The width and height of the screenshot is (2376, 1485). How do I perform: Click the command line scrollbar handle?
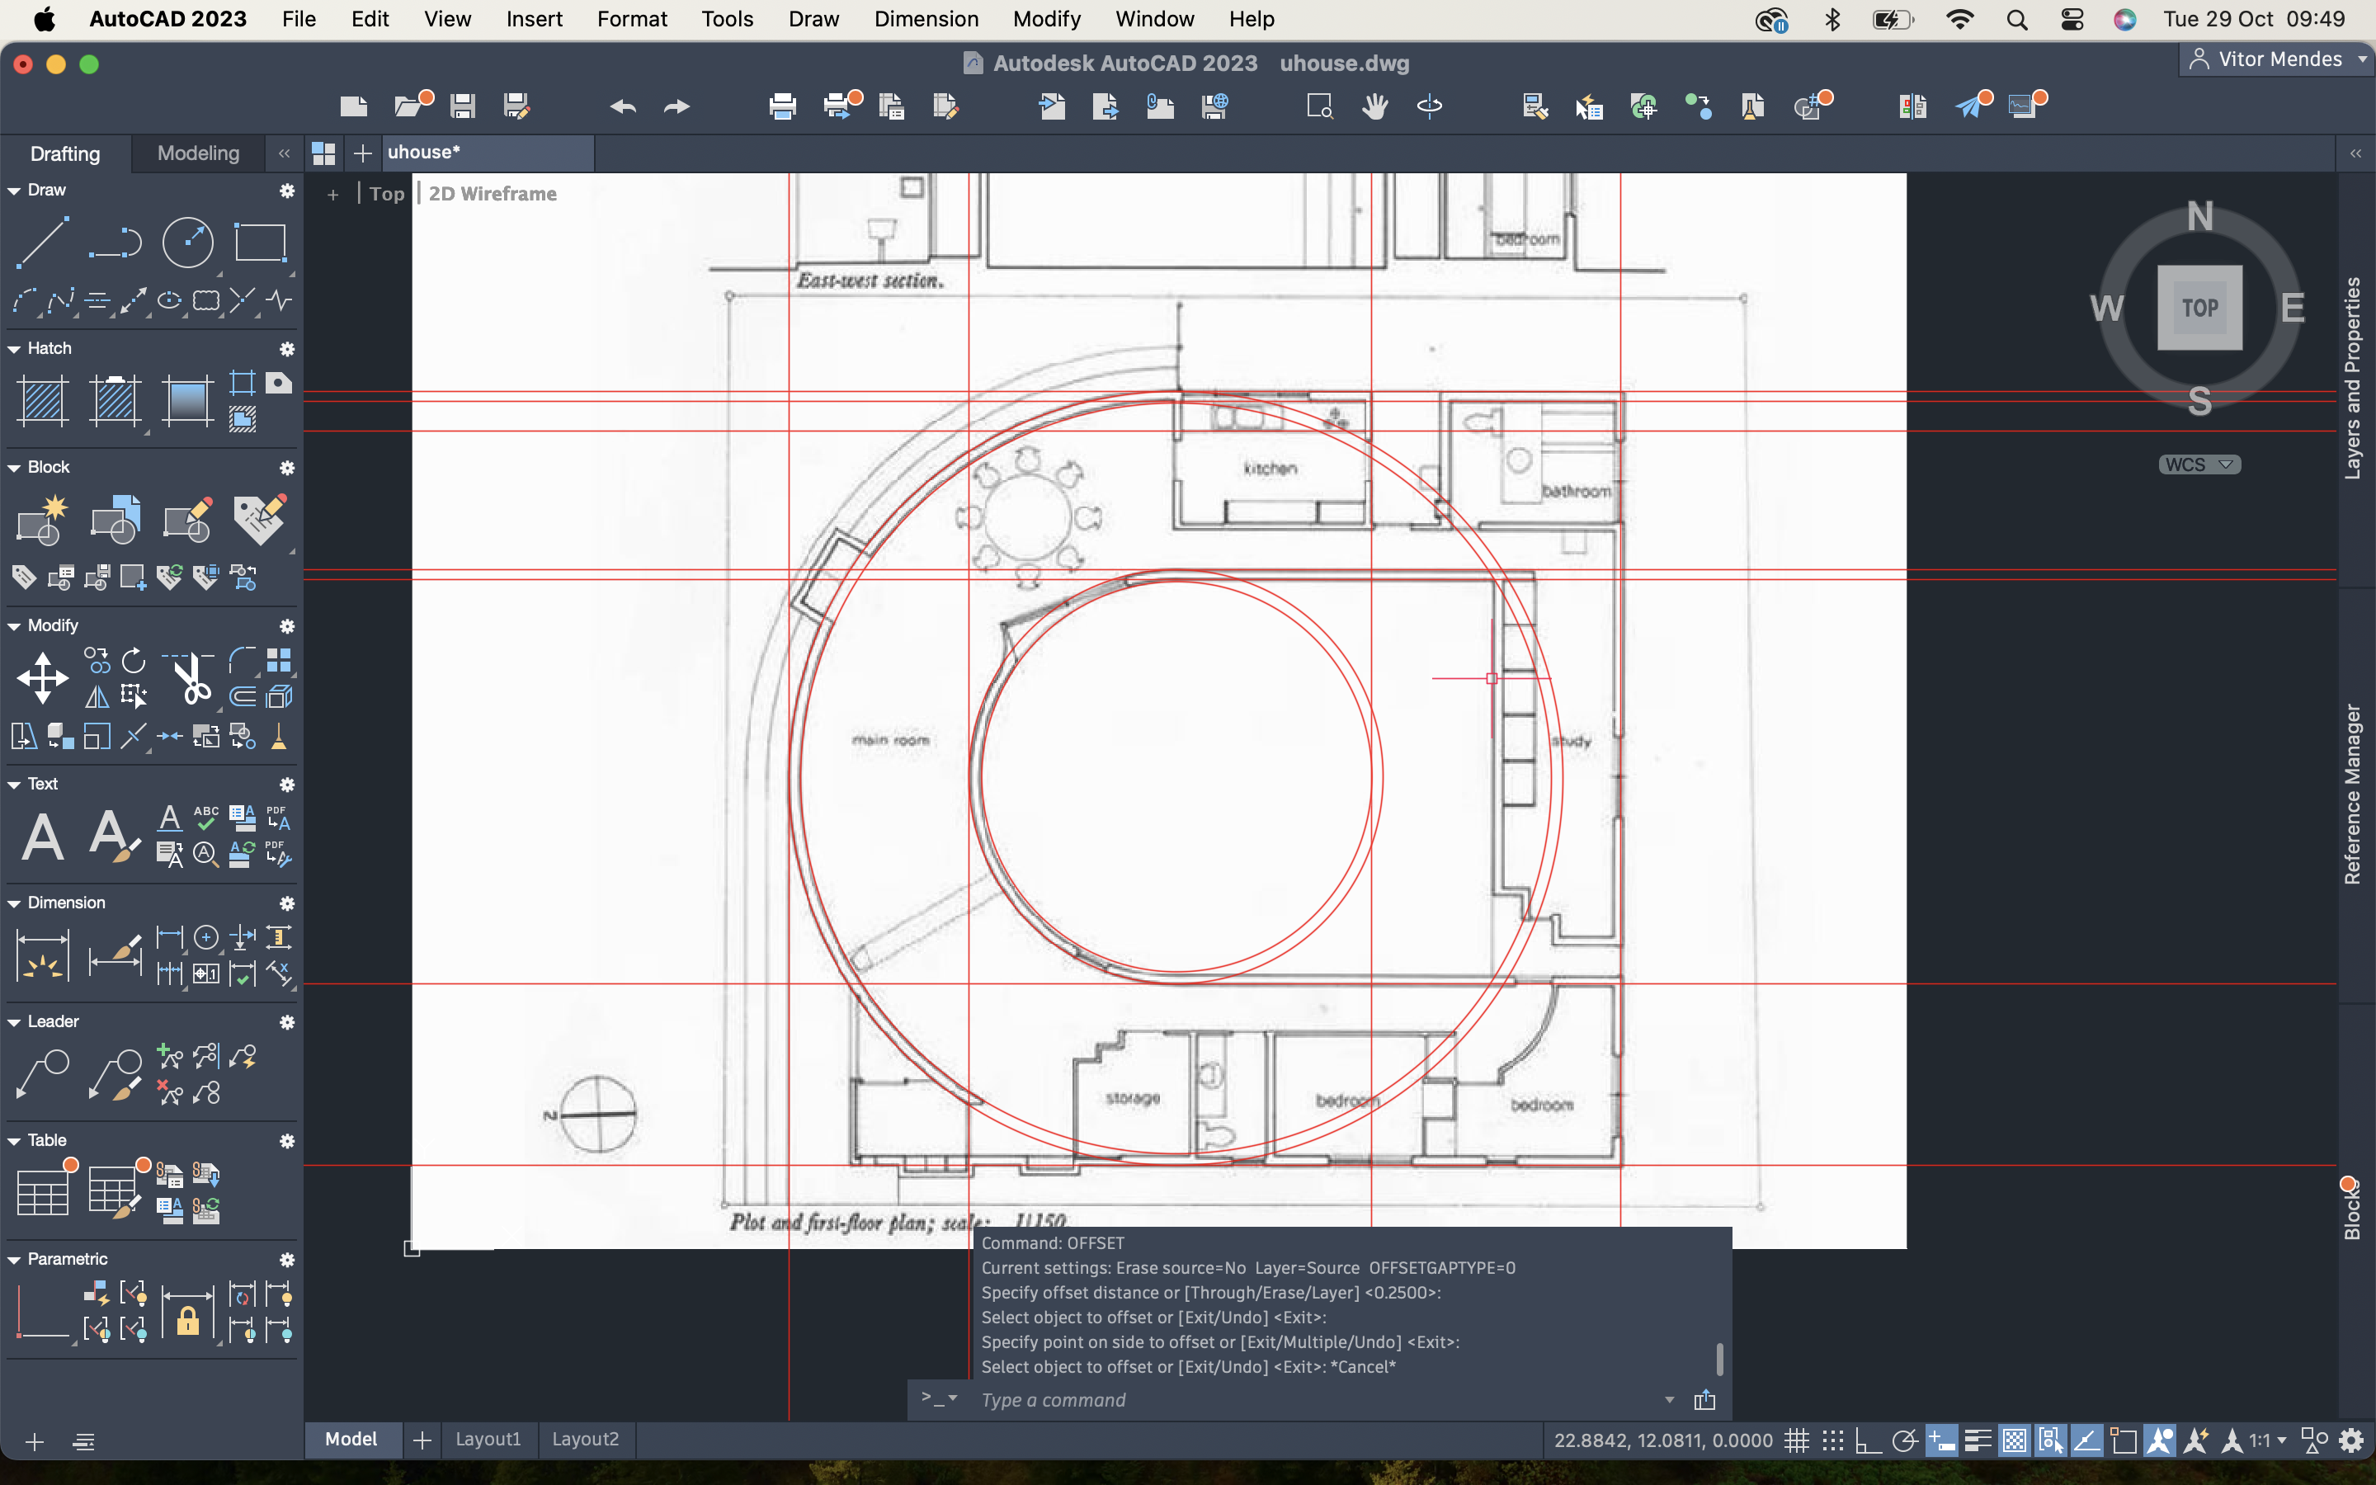pos(1719,1360)
